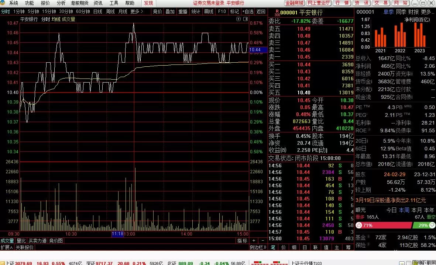436x265 pixels.
Task: Click the 网站 website button
Action: click(x=401, y=3)
